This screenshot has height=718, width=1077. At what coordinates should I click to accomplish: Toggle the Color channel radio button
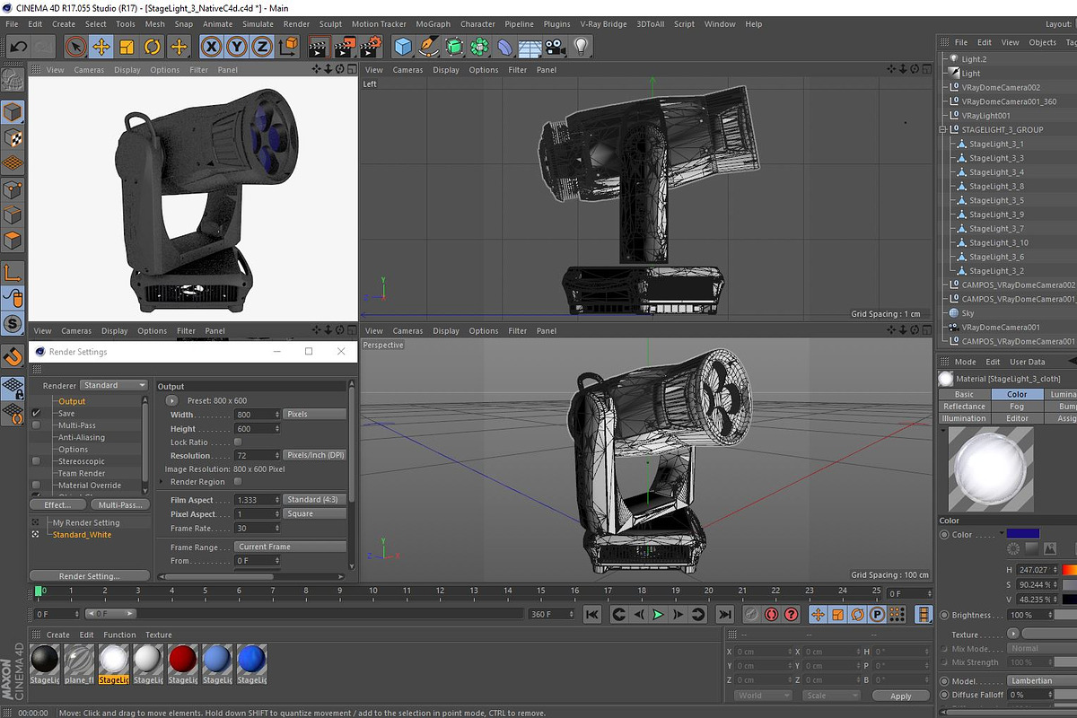(x=944, y=535)
